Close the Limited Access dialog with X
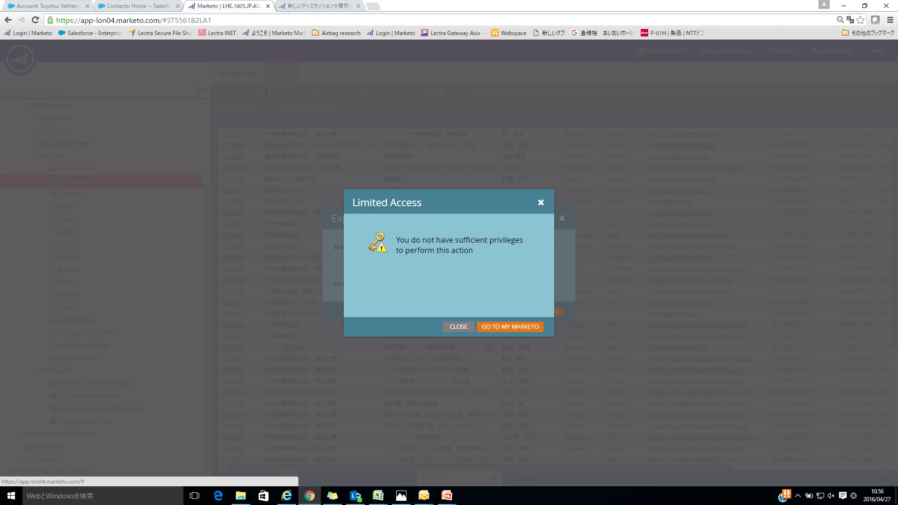The height and width of the screenshot is (505, 898). point(541,202)
